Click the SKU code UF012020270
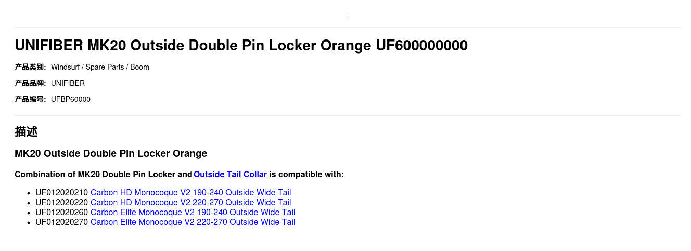691x251 pixels. point(62,222)
